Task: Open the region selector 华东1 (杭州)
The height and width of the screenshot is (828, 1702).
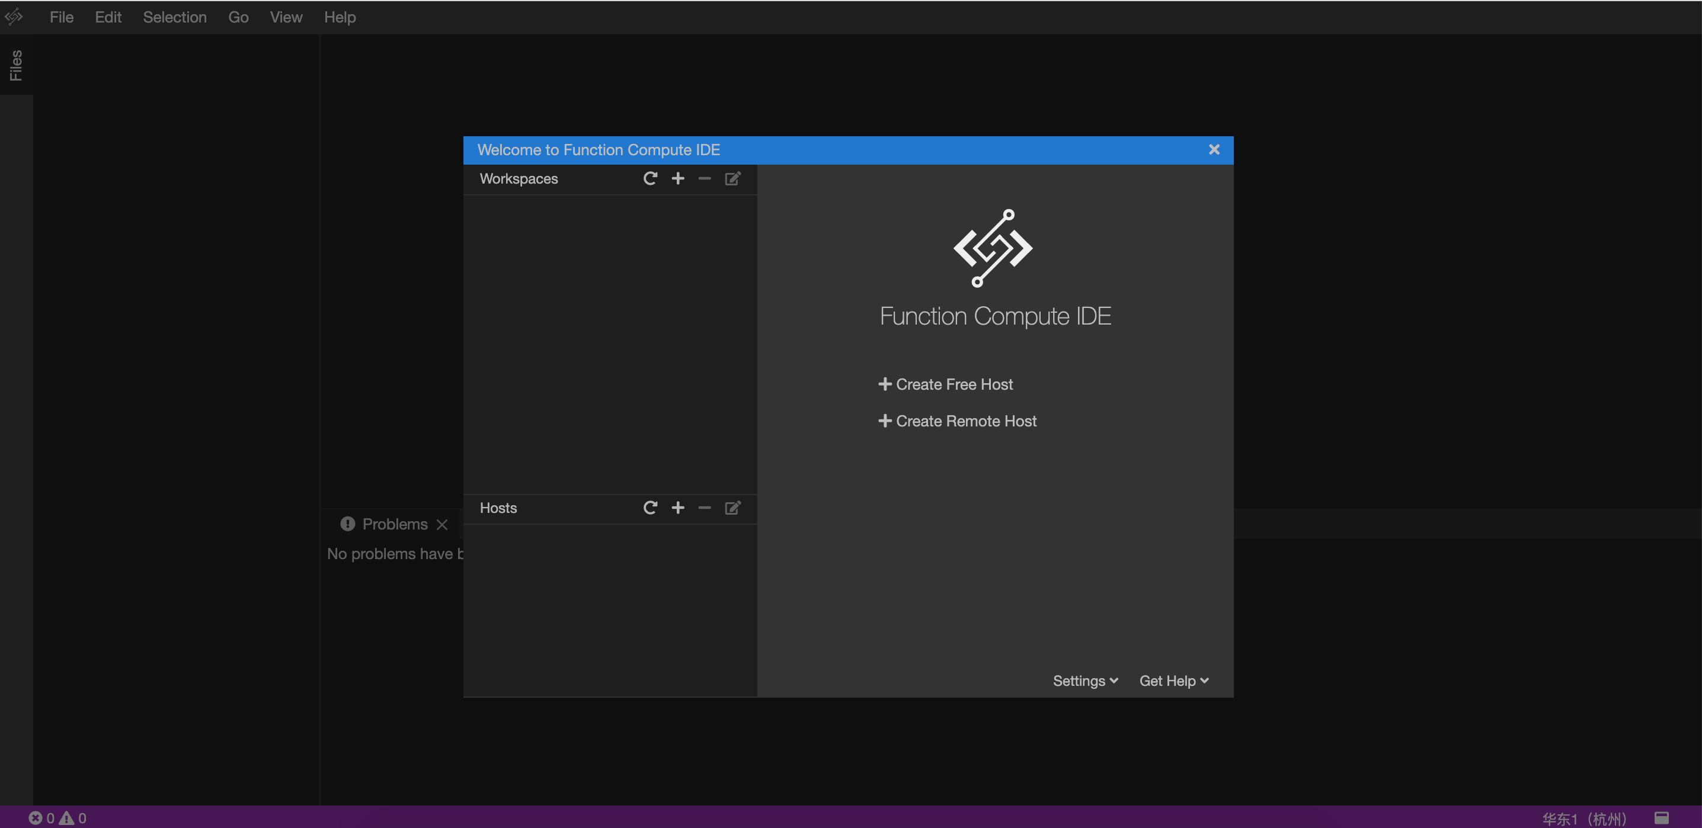Action: coord(1583,819)
